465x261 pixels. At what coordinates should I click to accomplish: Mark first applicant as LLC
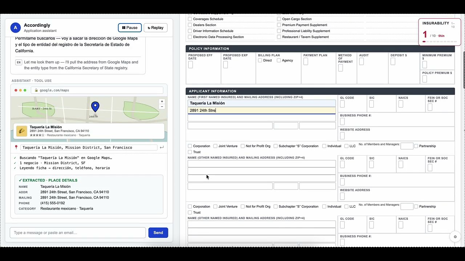[346, 146]
